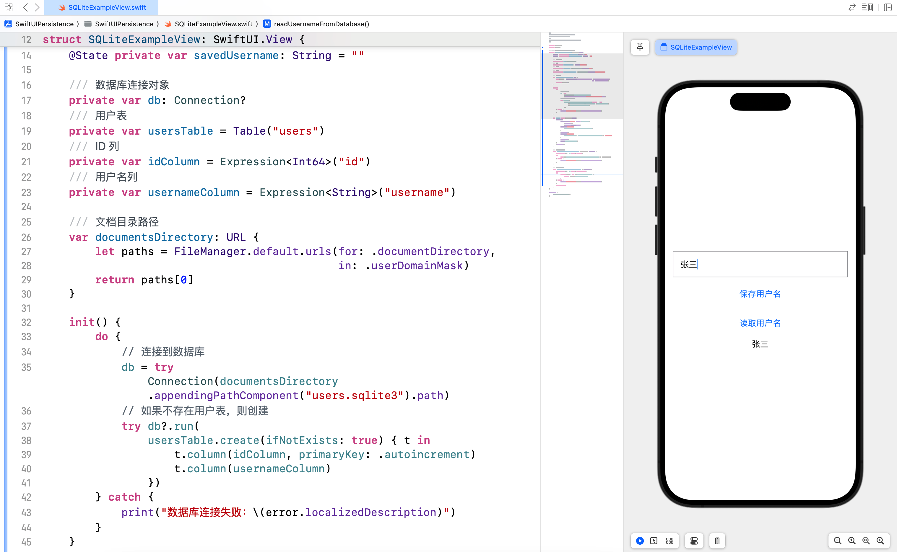This screenshot has height=552, width=897.
Task: Click line number 37 in gutter
Action: coord(26,426)
